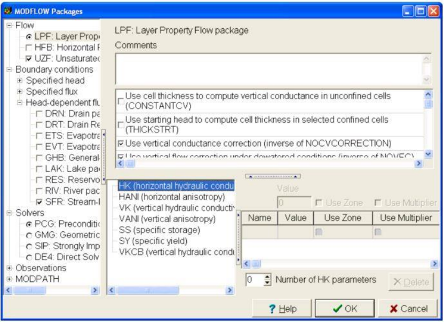Collapse the Solvers tree node

tap(10, 213)
